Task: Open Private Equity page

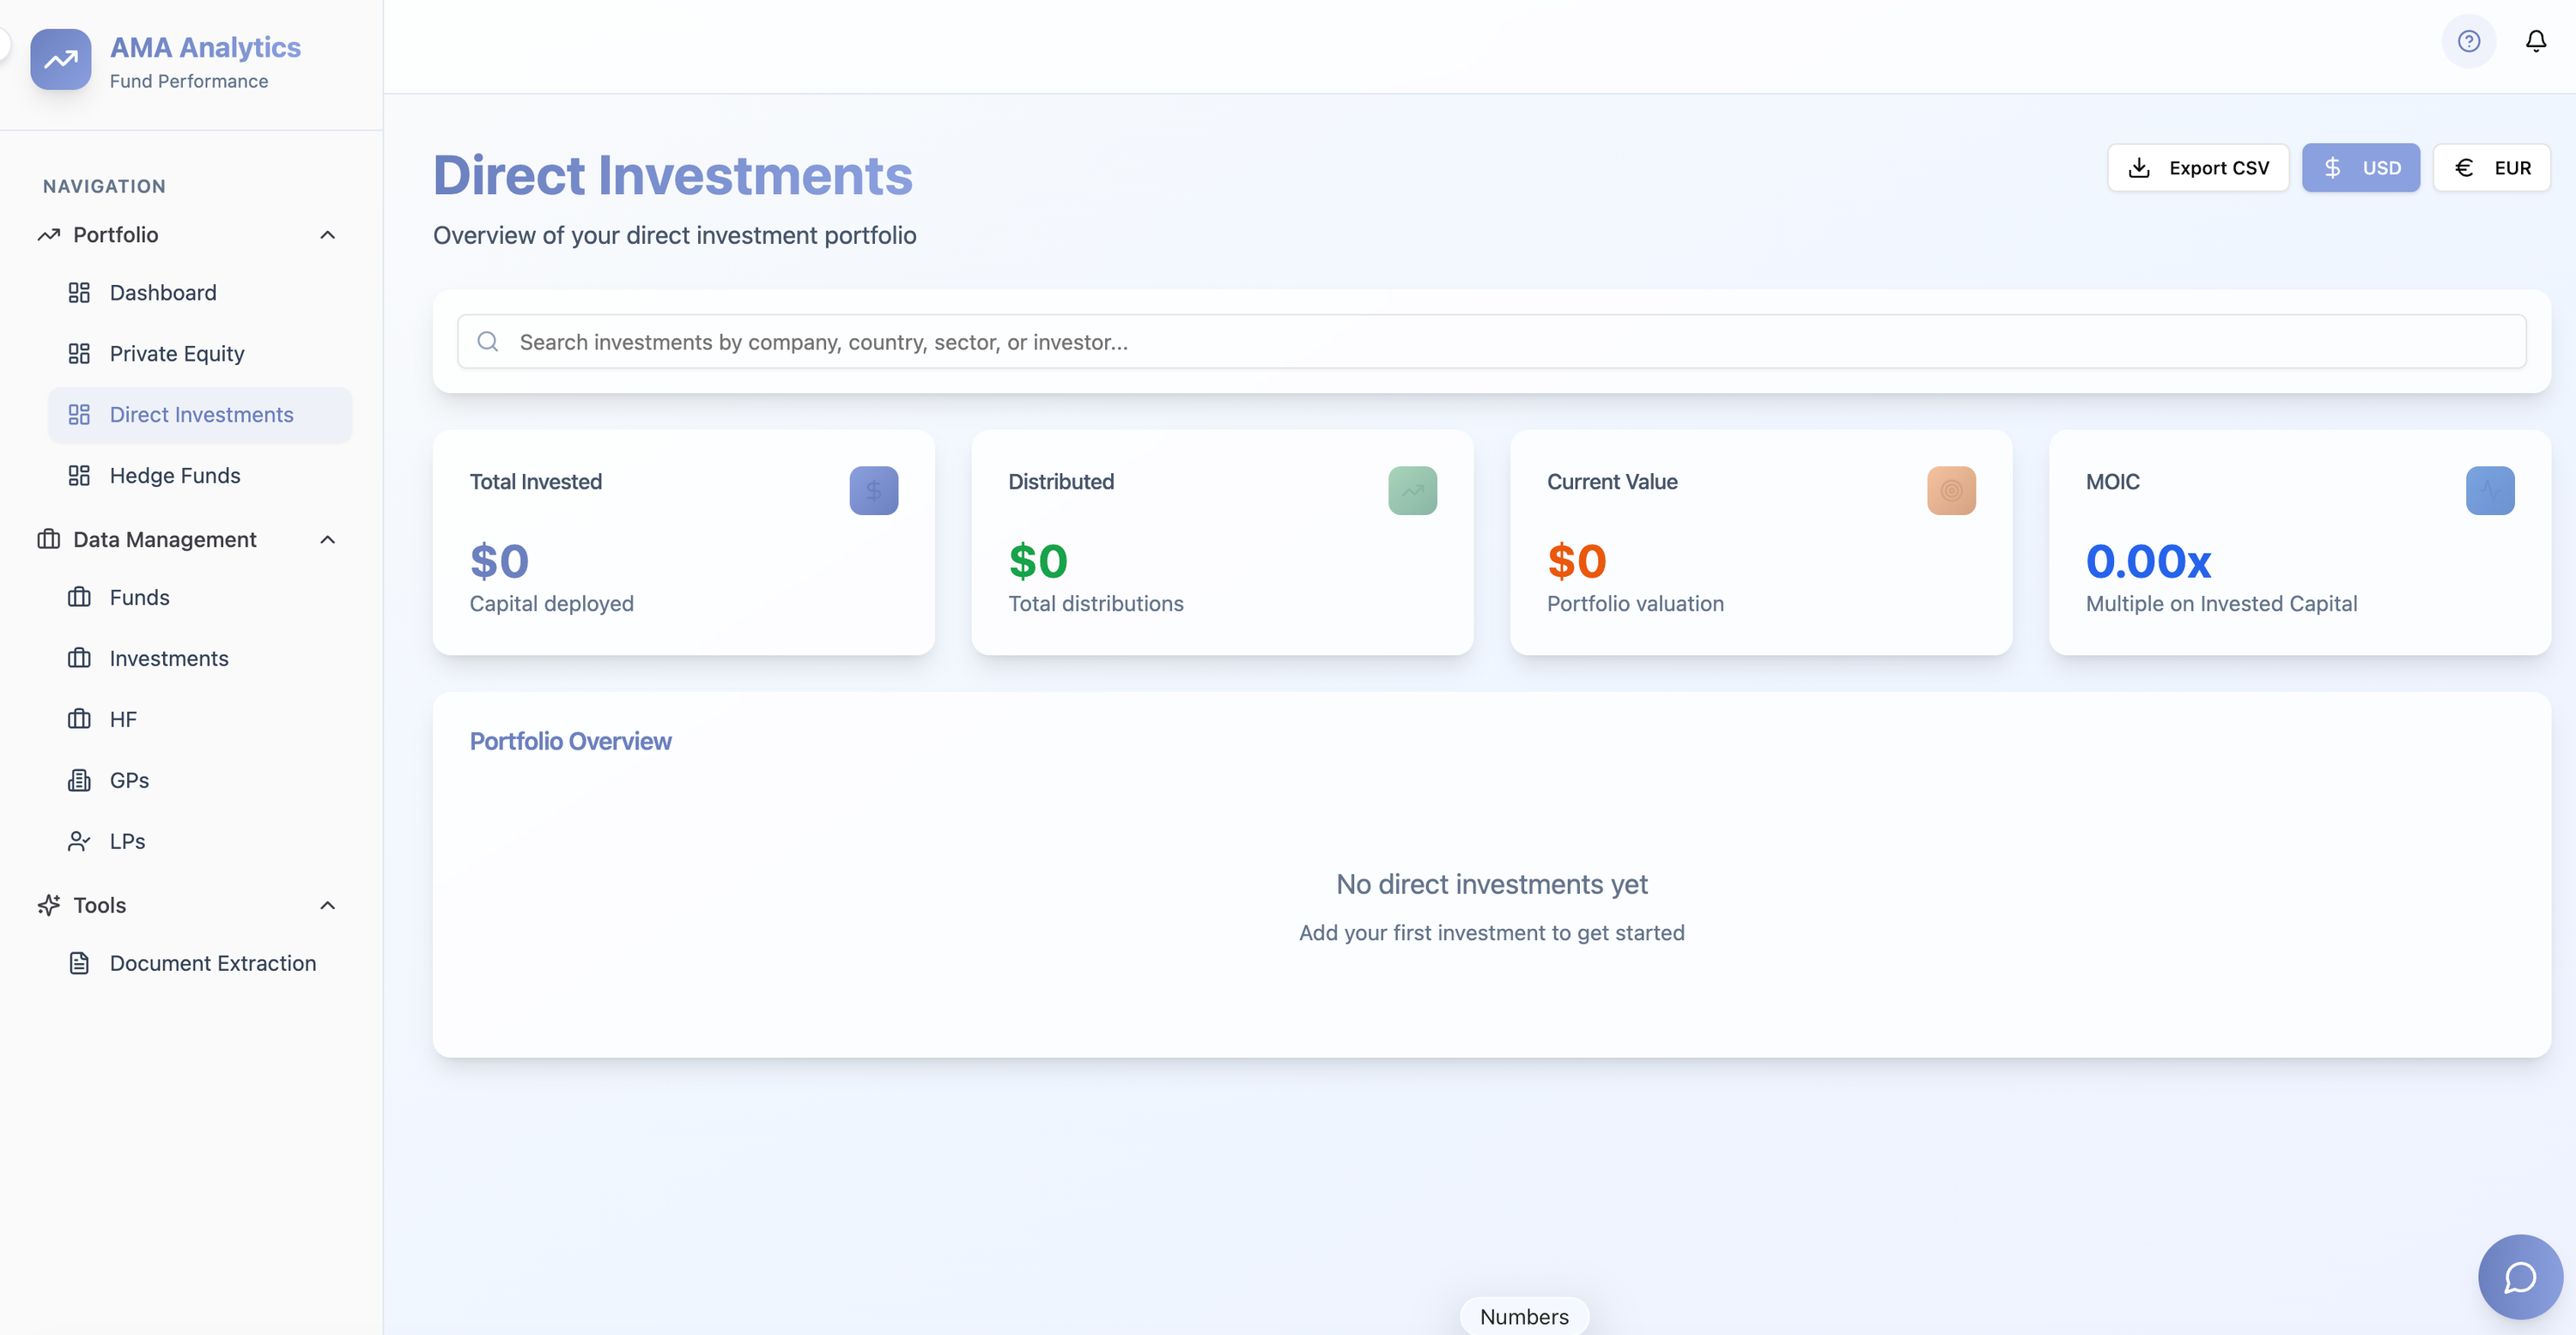Action: click(x=200, y=354)
